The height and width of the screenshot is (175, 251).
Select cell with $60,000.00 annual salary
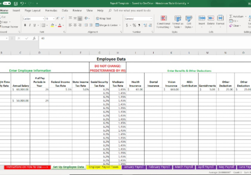20,89
